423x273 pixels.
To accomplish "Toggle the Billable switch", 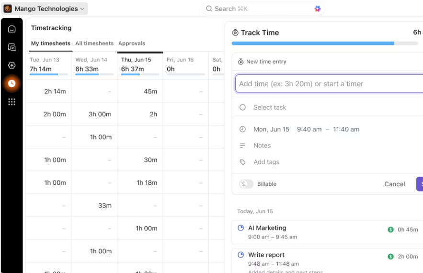I will [246, 184].
